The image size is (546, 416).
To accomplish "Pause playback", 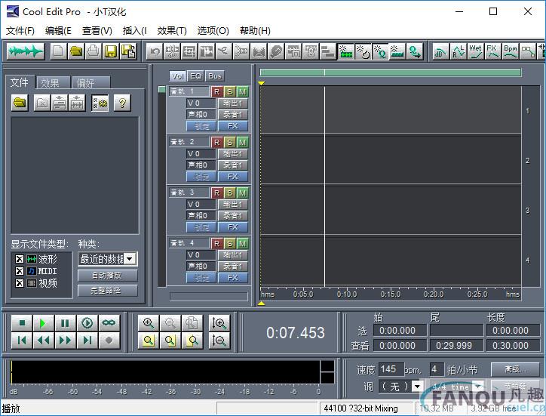I will pyautogui.click(x=65, y=323).
